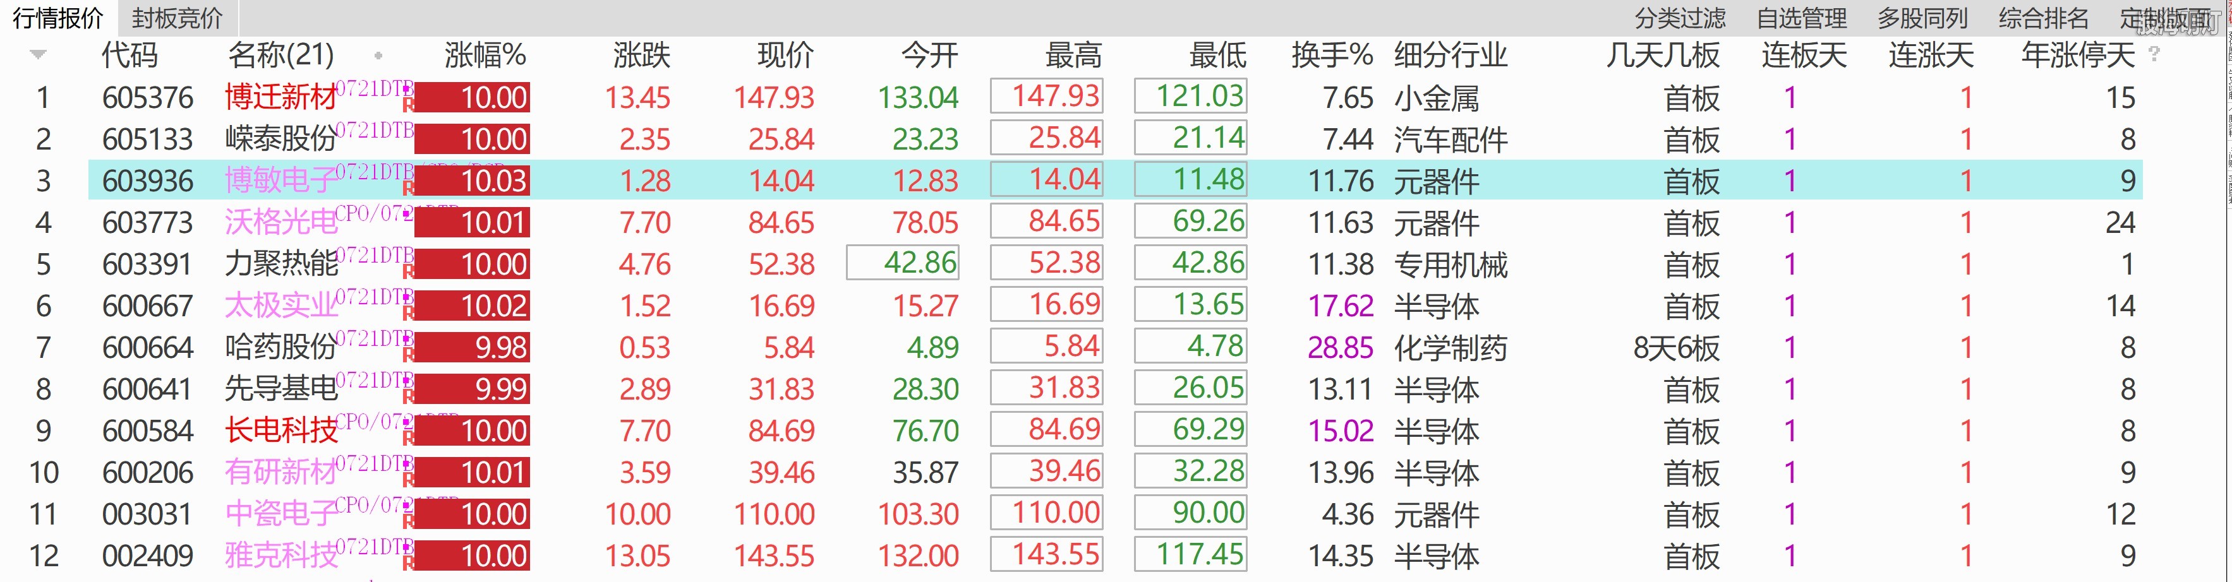Click stock code 603773
This screenshot has width=2232, height=582.
[x=147, y=223]
